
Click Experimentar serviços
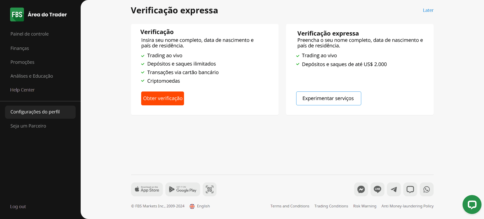[328, 98]
